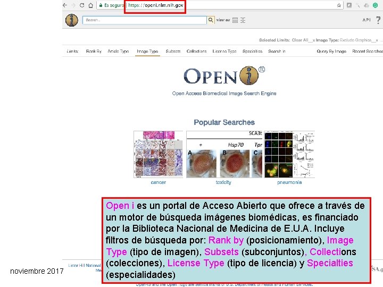
Task: Switch to grid view icon
Action: 243,20
